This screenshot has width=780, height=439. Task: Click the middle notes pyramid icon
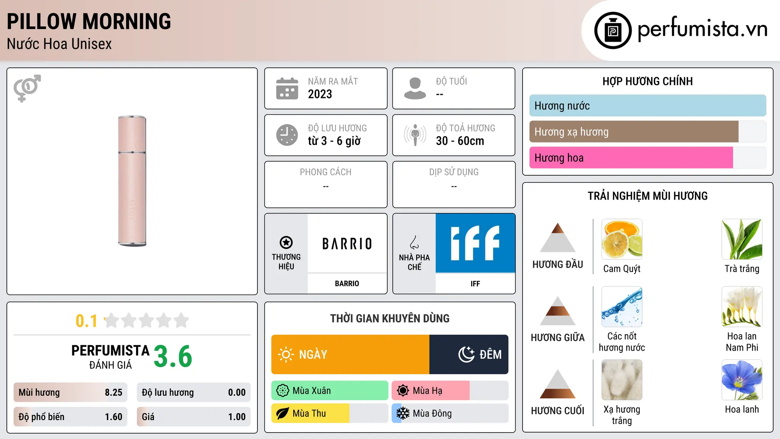pos(558,311)
